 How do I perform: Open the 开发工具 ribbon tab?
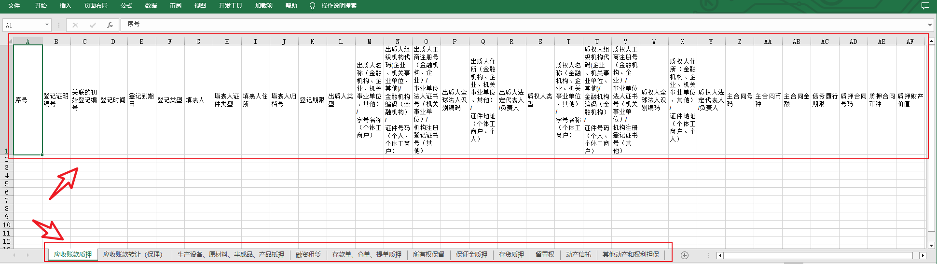click(230, 6)
